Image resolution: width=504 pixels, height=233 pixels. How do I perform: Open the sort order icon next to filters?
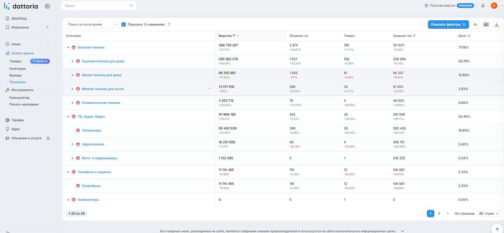tap(475, 24)
